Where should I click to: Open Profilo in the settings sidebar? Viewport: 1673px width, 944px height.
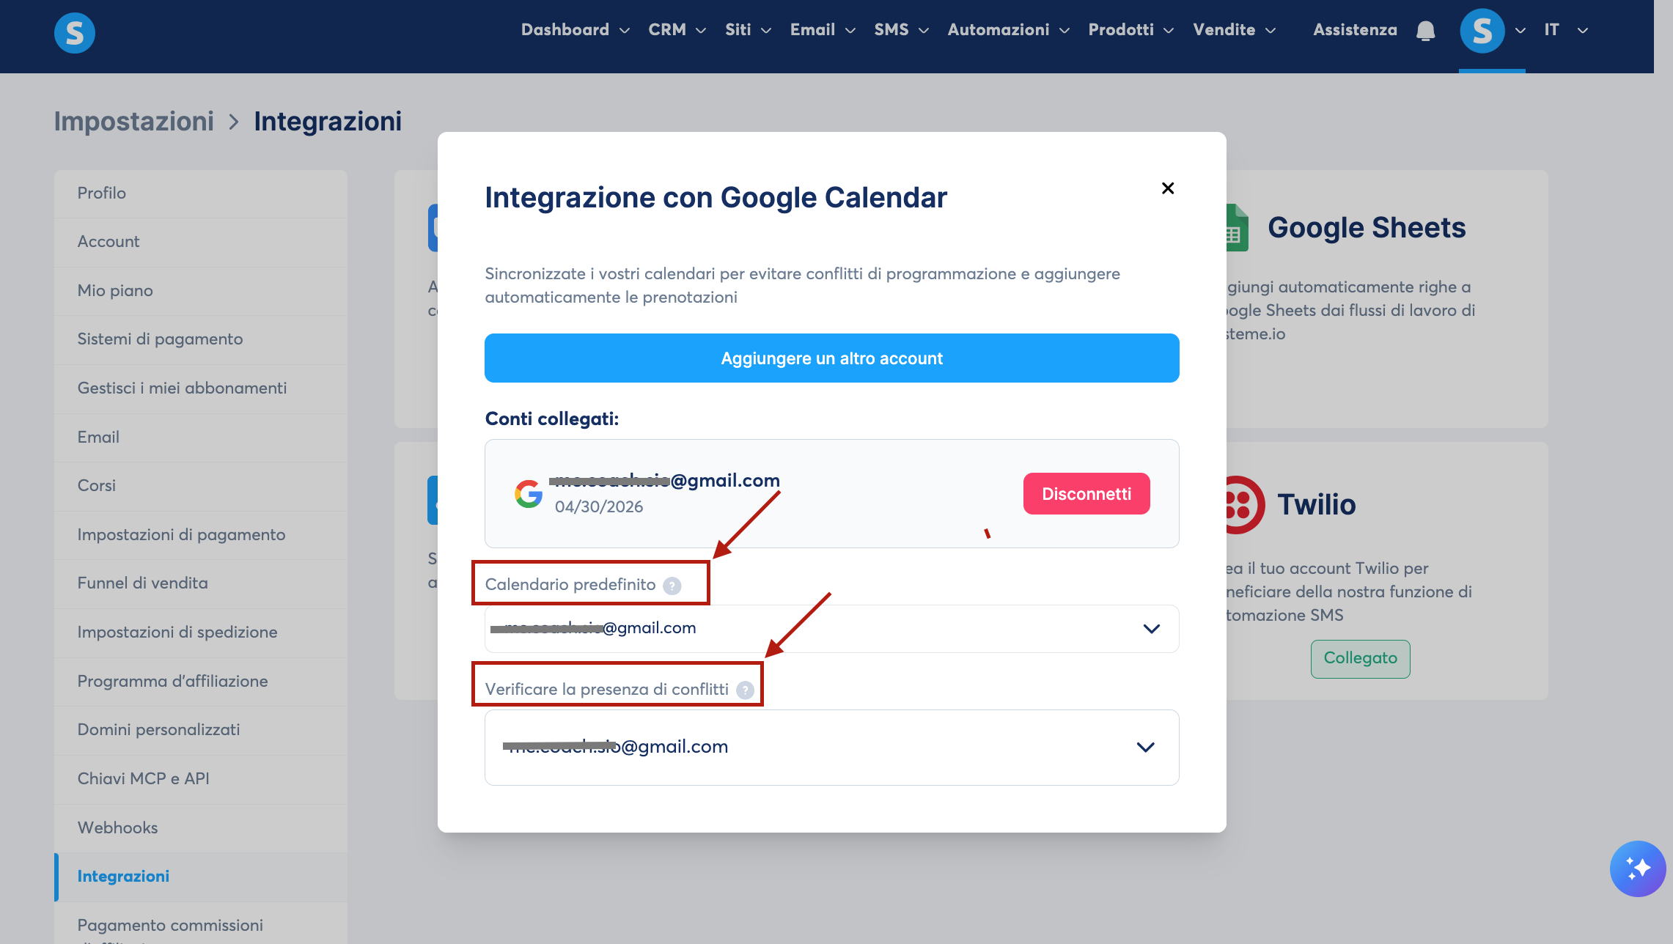click(201, 193)
